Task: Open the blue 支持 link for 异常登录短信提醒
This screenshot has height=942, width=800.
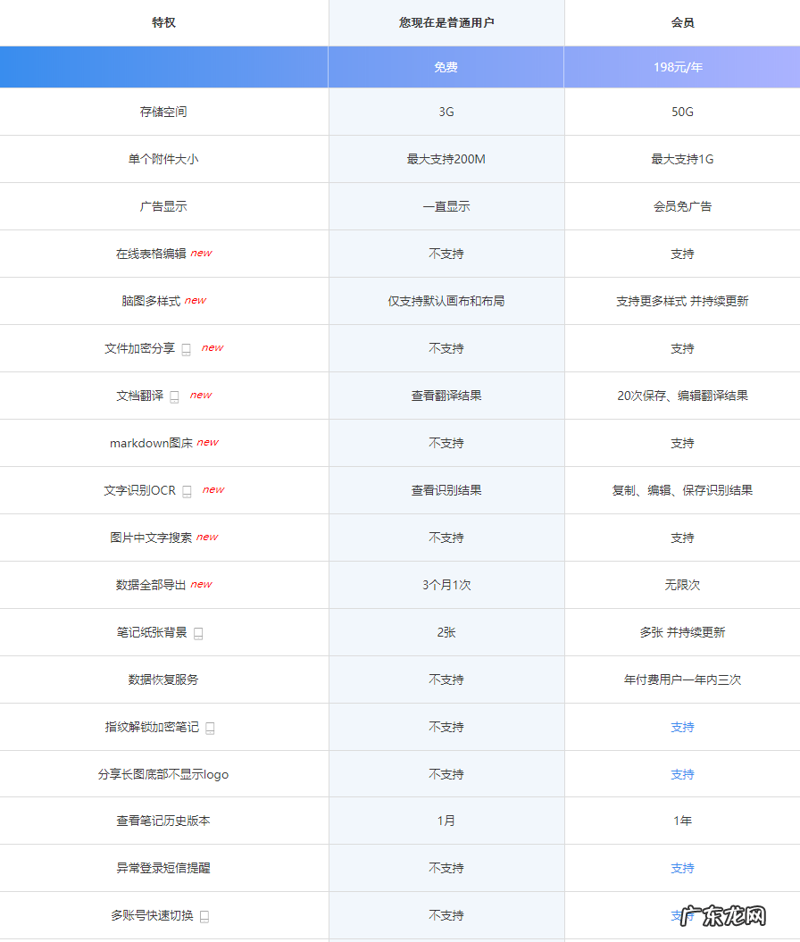Action: [682, 868]
